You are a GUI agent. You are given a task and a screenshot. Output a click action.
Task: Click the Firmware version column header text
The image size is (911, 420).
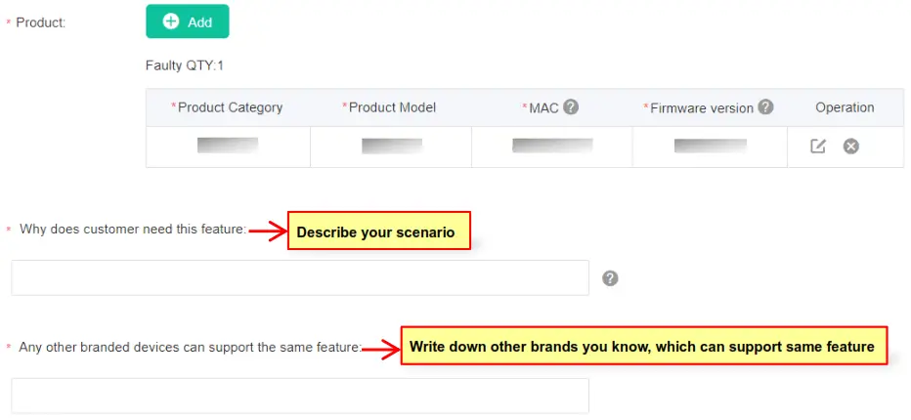[701, 107]
